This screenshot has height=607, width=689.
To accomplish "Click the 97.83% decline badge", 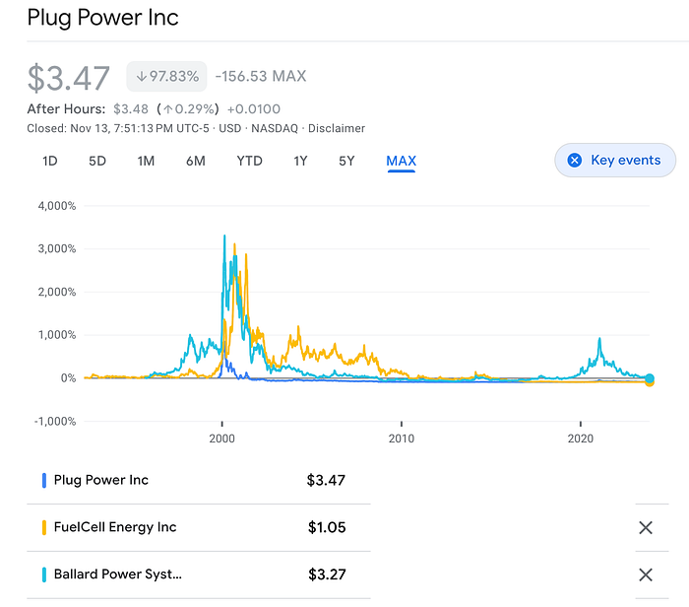I will (166, 77).
